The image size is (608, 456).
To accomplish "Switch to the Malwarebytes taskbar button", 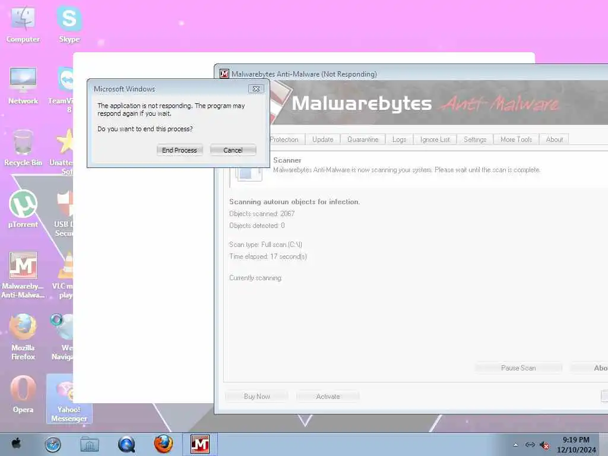I will click(200, 444).
